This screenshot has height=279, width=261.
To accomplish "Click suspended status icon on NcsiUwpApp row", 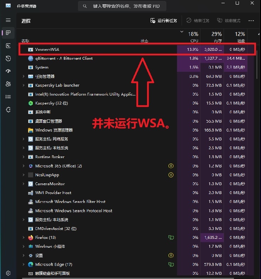I will 171,175.
